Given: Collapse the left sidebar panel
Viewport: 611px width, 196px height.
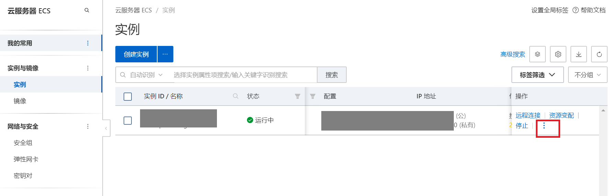Looking at the screenshot, I should [106, 128].
